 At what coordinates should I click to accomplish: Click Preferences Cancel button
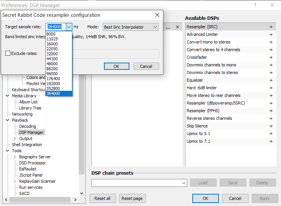[235, 198]
